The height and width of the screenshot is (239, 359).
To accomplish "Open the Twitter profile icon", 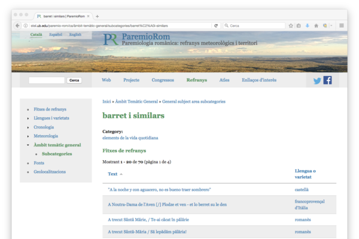I will pyautogui.click(x=317, y=80).
